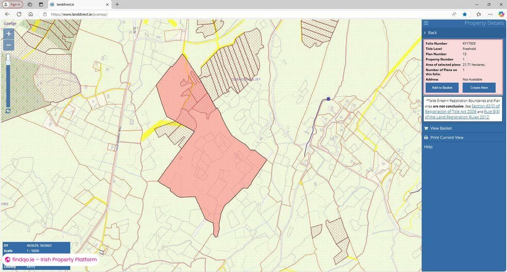This screenshot has width=507, height=272.
Task: Open the hamburger menu in Property Details
Action: click(x=426, y=23)
